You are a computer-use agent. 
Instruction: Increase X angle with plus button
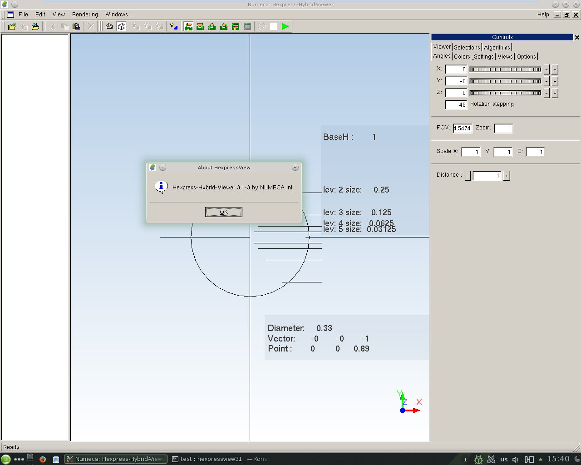(x=555, y=69)
